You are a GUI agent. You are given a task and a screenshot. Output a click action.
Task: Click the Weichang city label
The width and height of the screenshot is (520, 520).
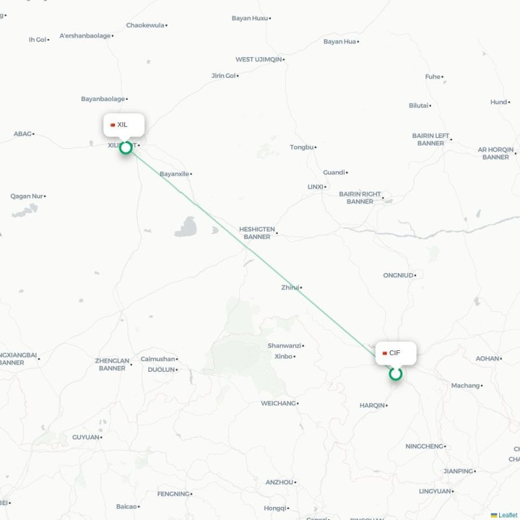(x=278, y=403)
